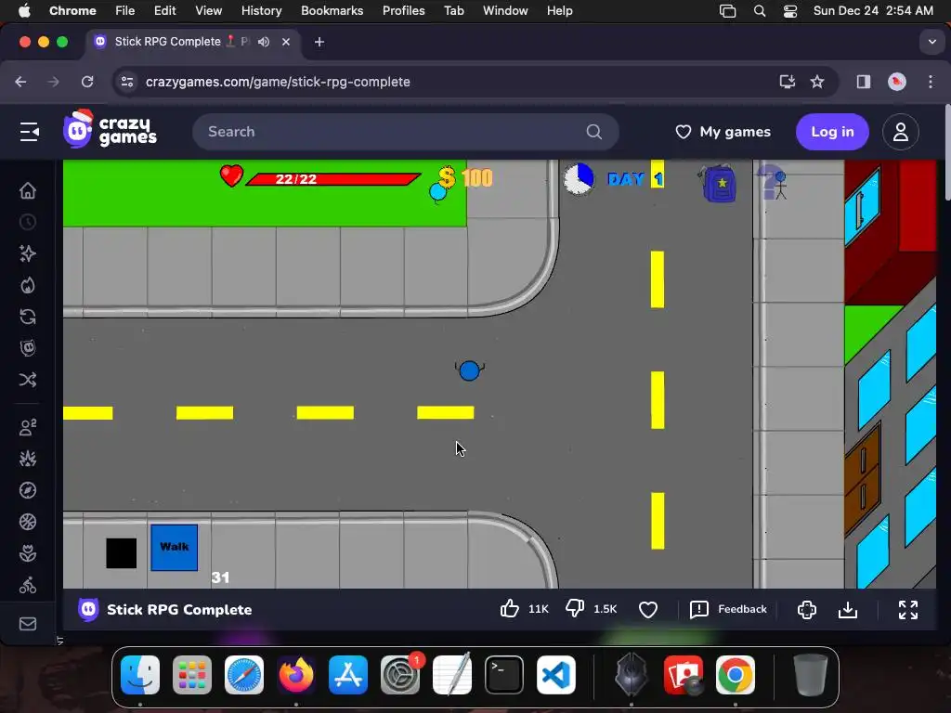951x713 pixels.
Task: Open a new browser tab
Action: [319, 42]
